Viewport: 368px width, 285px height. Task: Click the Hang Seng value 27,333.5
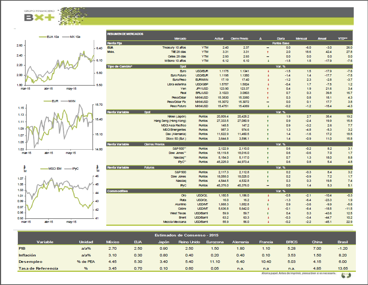[223, 121]
